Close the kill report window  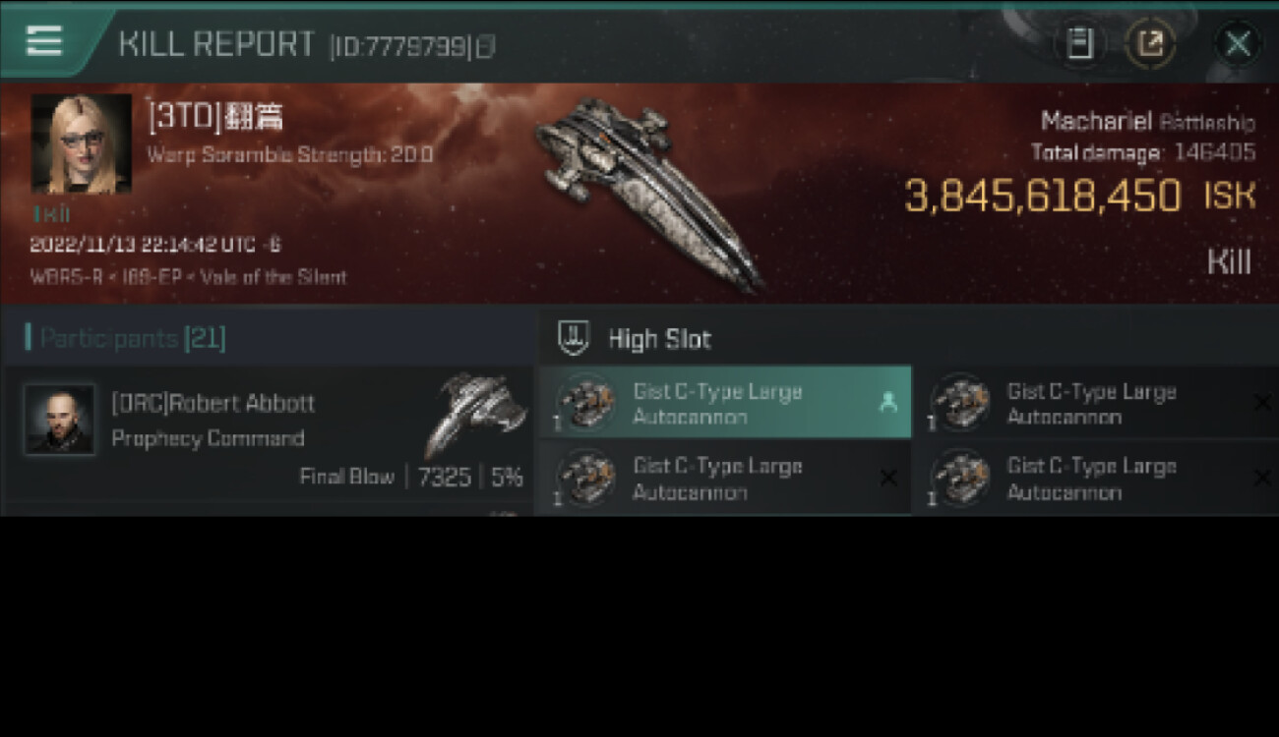tap(1238, 44)
